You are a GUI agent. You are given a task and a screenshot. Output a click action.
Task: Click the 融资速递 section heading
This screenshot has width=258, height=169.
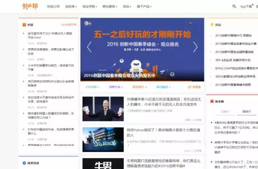click(x=33, y=163)
